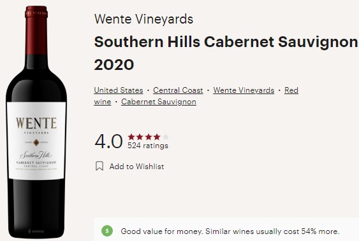
Task: Click the Good value for money message
Action: (230, 231)
